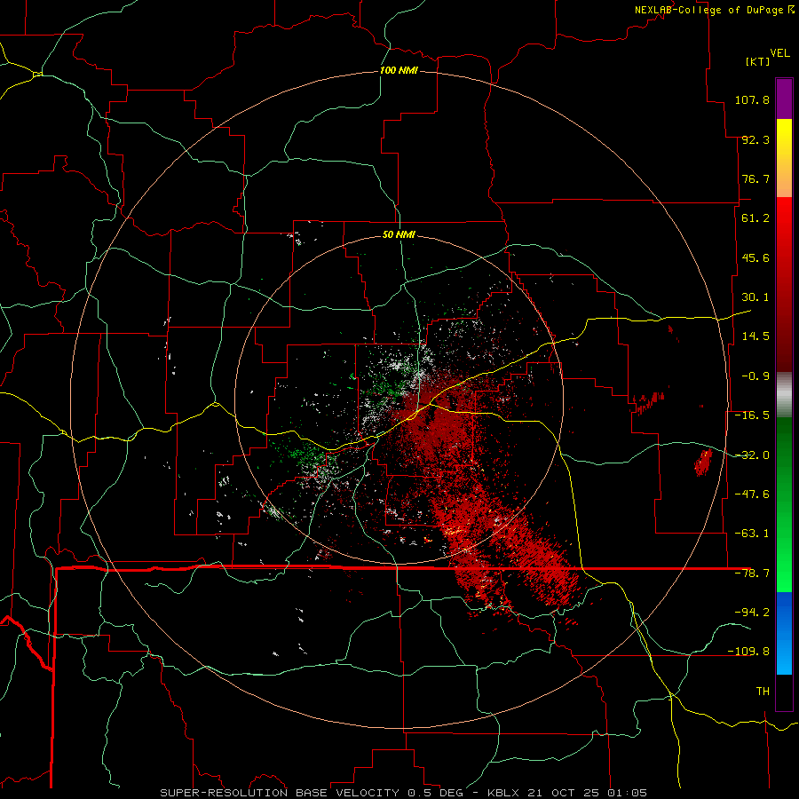Click the 50 NMI range ring label

[399, 234]
